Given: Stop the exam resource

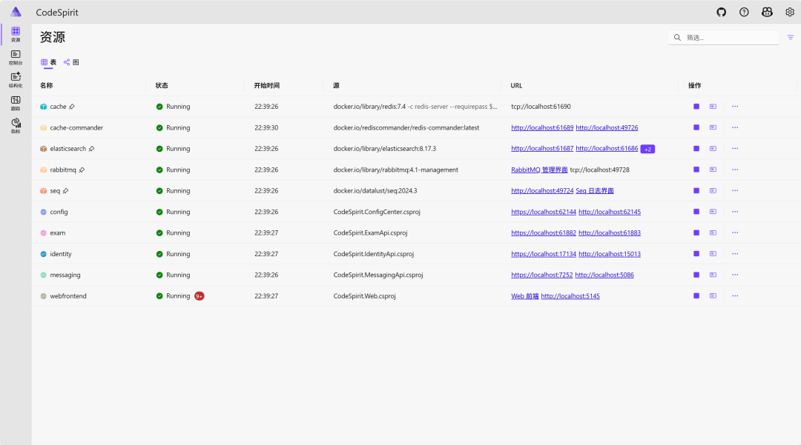Looking at the screenshot, I should click(x=696, y=233).
